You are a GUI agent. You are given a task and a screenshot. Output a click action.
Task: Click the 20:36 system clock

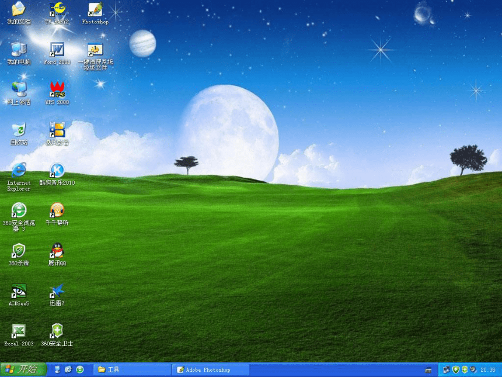(488, 370)
